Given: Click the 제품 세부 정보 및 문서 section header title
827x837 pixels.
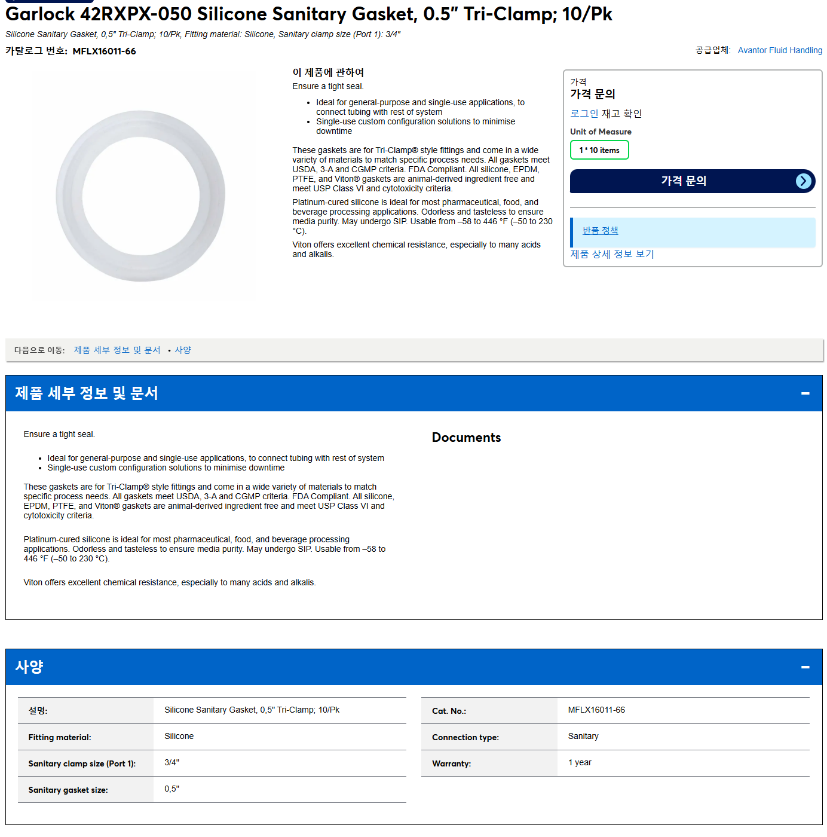Looking at the screenshot, I should click(87, 393).
